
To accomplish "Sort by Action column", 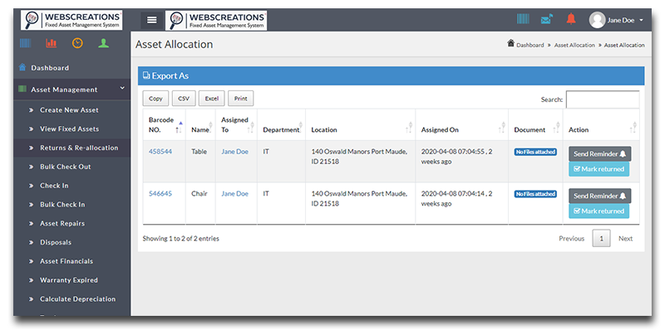I will click(601, 125).
